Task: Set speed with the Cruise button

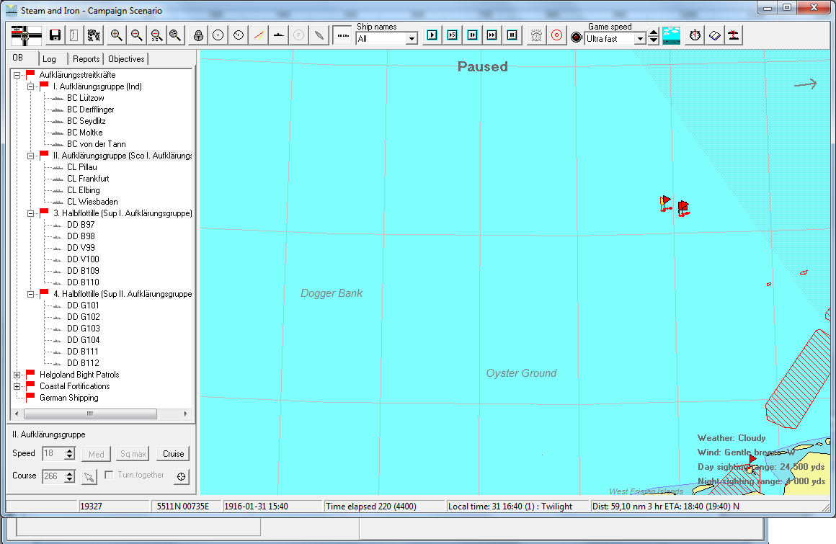Action: point(173,454)
